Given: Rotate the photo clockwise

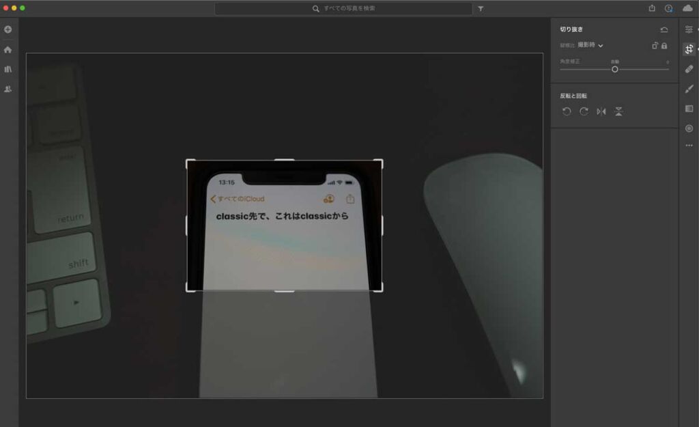Looking at the screenshot, I should coord(584,111).
